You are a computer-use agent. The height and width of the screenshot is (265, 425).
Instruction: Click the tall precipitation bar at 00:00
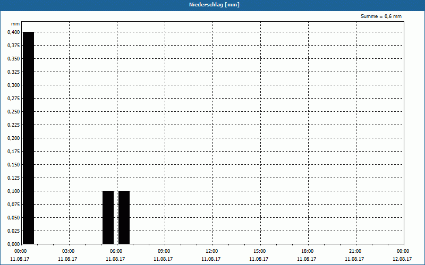point(29,138)
